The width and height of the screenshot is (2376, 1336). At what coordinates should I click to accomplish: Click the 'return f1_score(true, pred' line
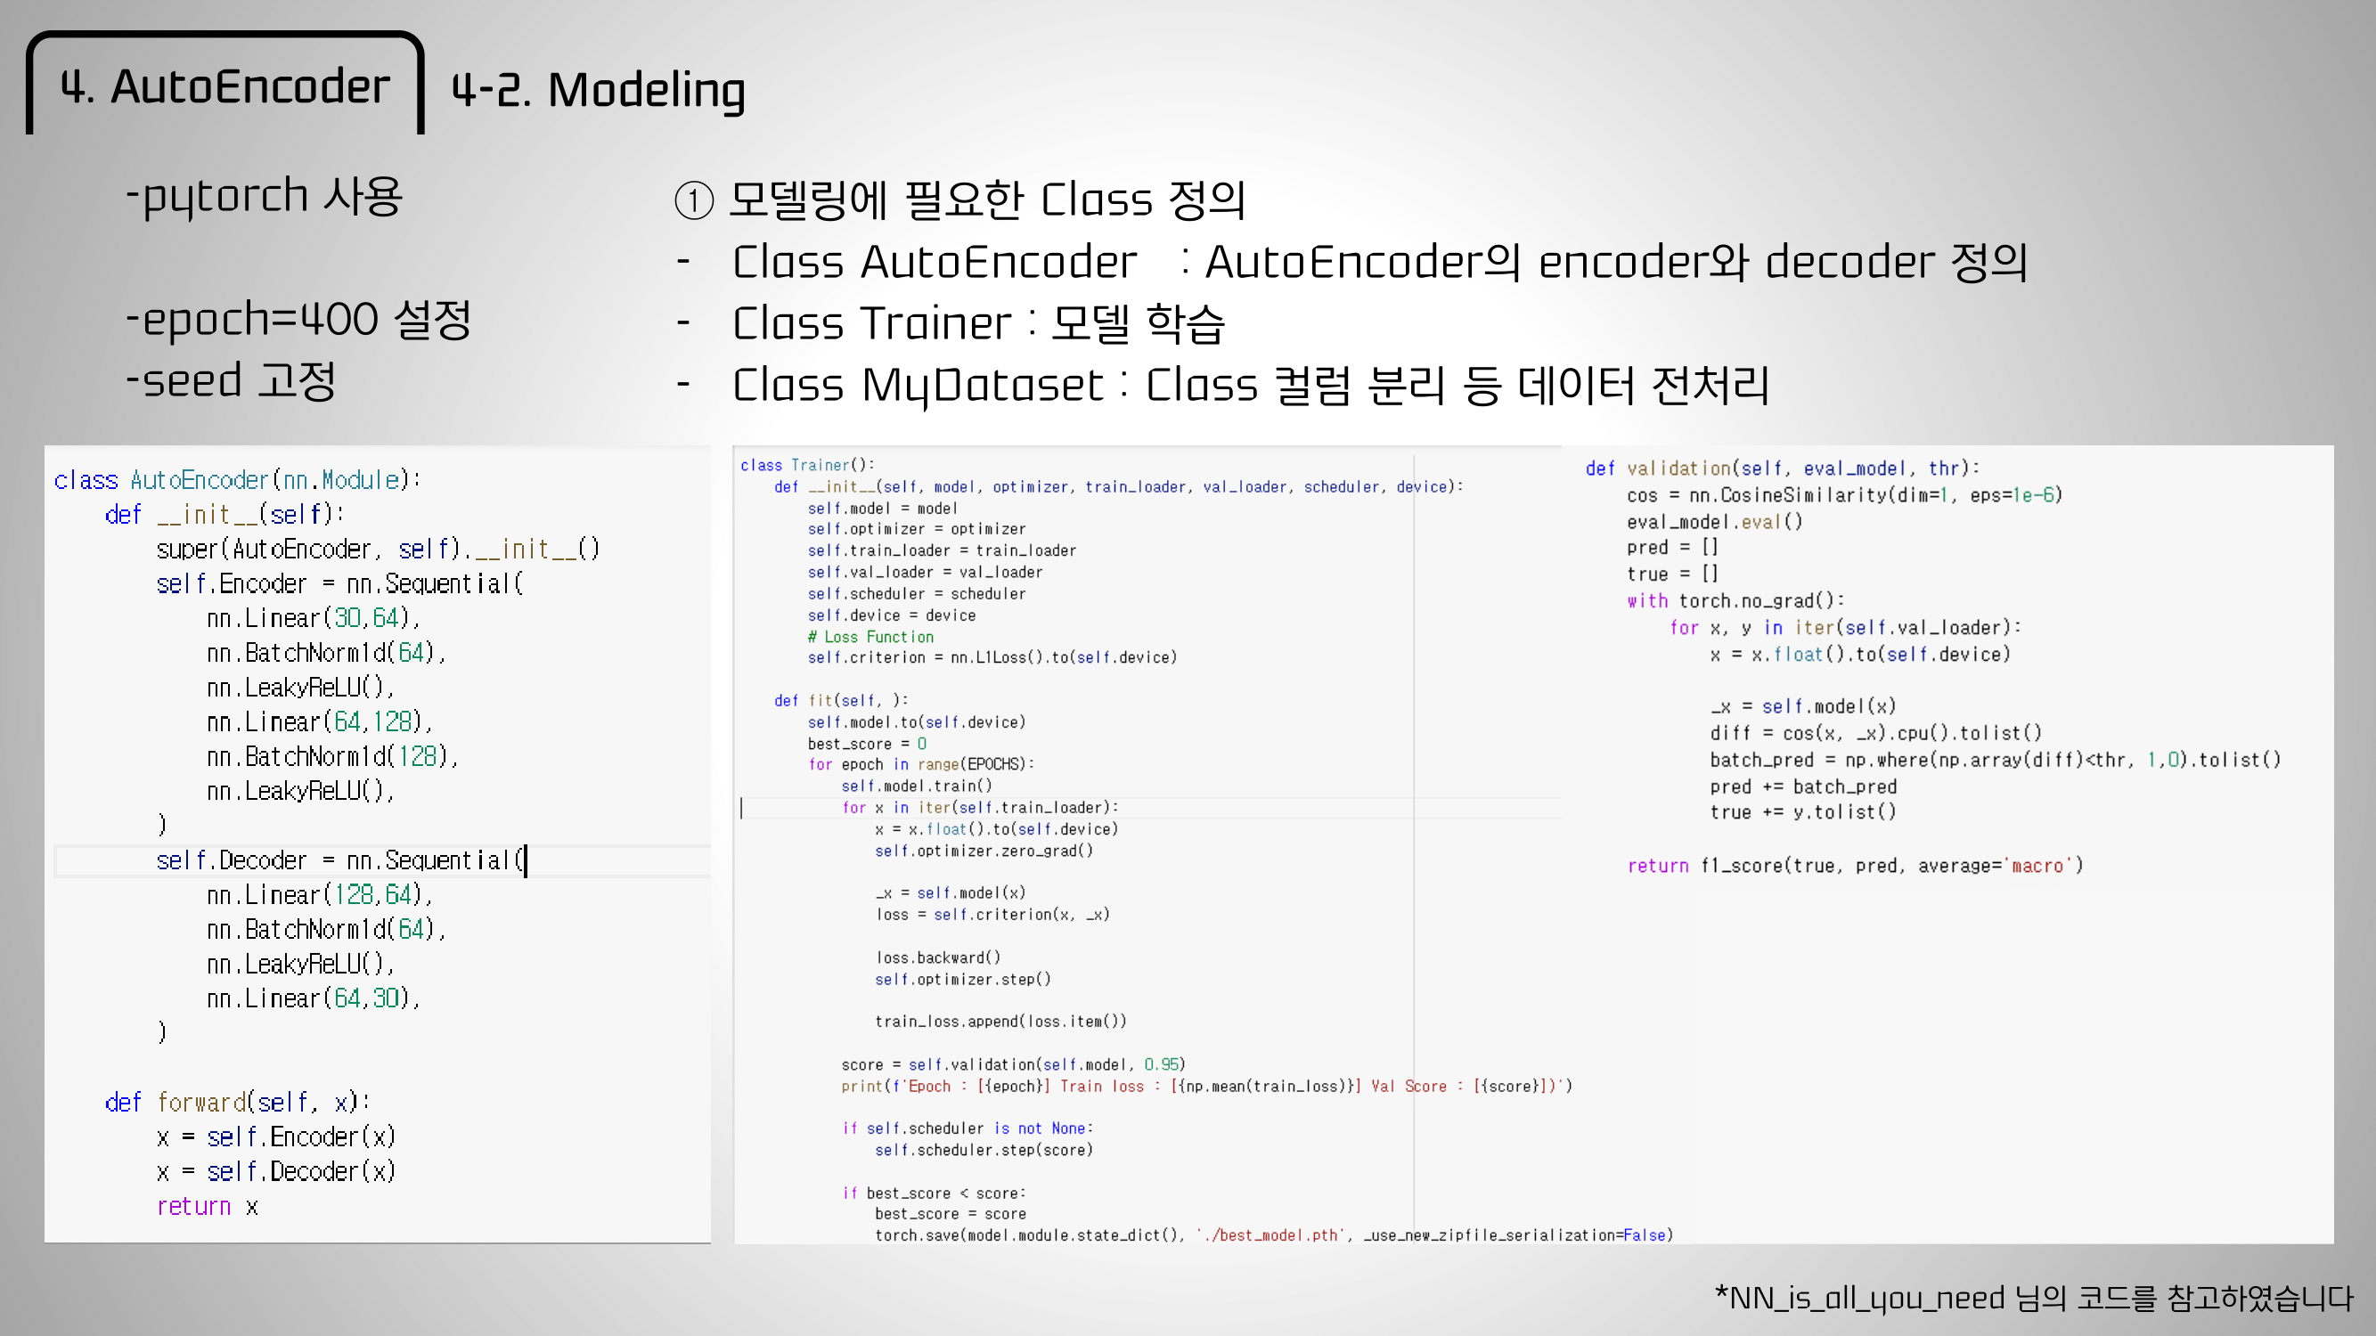coord(1855,866)
